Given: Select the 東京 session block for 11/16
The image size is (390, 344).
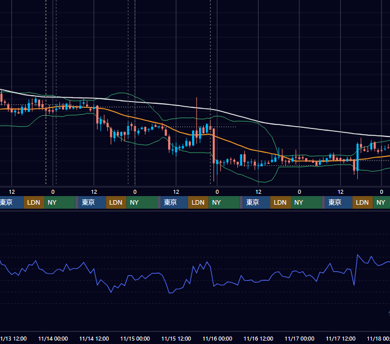Looking at the screenshot, I should (256, 202).
